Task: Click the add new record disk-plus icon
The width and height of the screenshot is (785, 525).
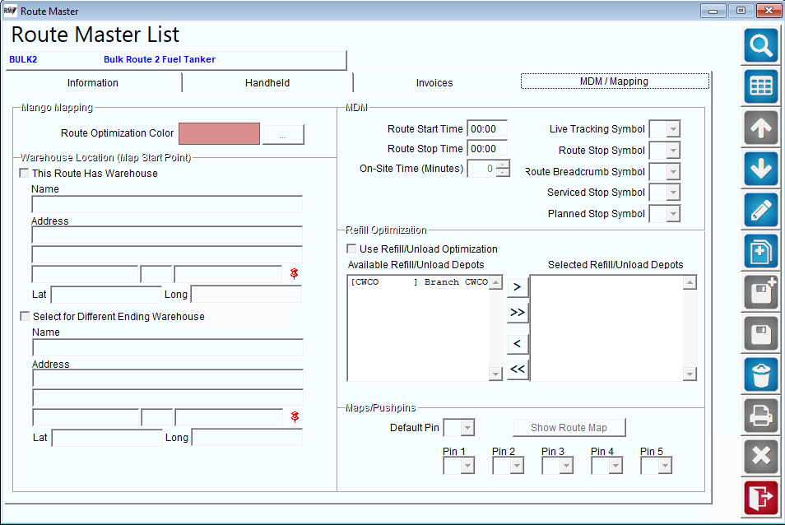Action: pos(761,292)
